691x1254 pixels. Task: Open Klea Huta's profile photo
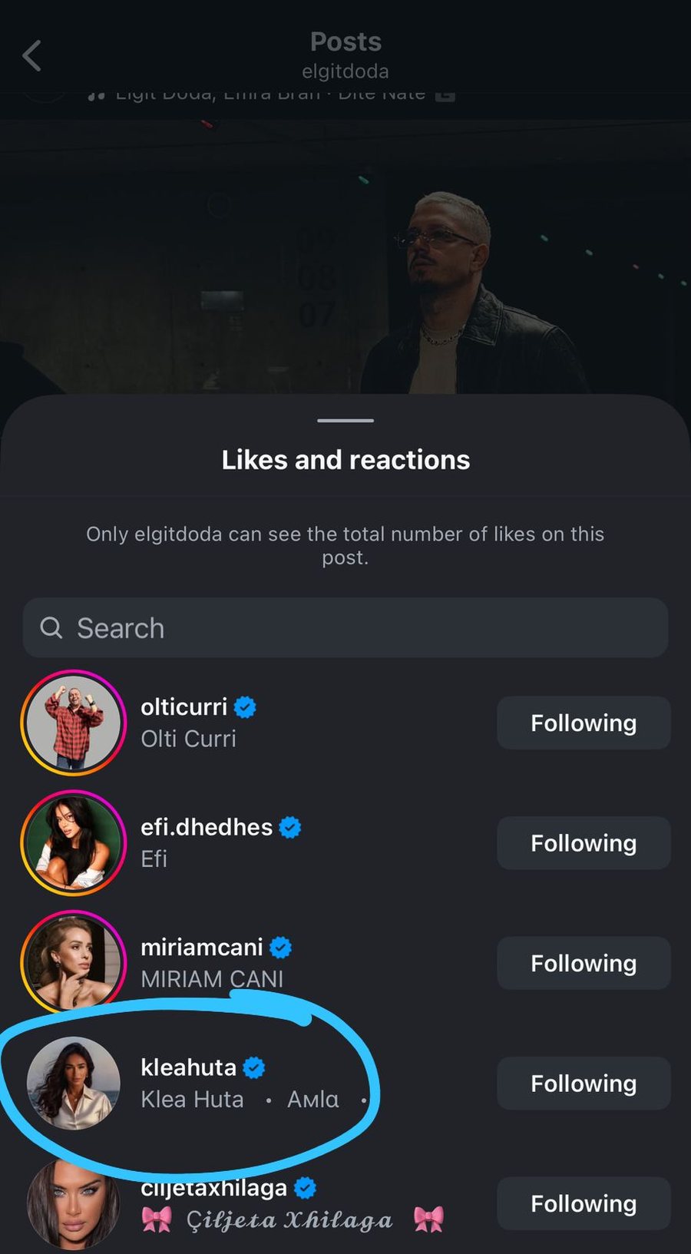(74, 1084)
